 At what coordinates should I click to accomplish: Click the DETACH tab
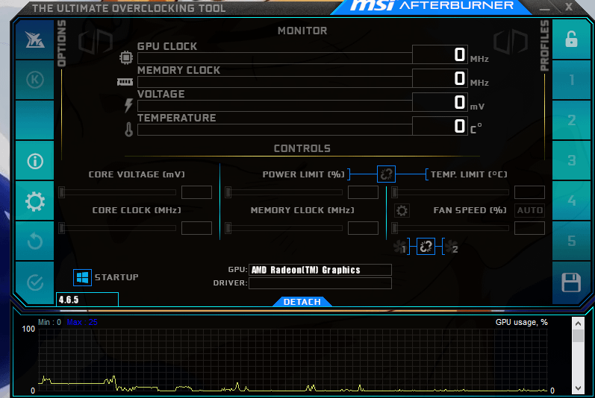coord(302,302)
